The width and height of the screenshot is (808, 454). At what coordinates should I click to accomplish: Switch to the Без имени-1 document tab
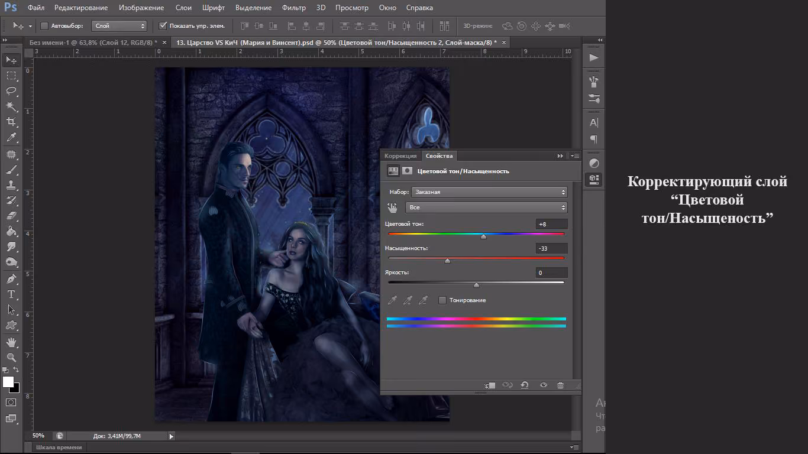point(93,43)
